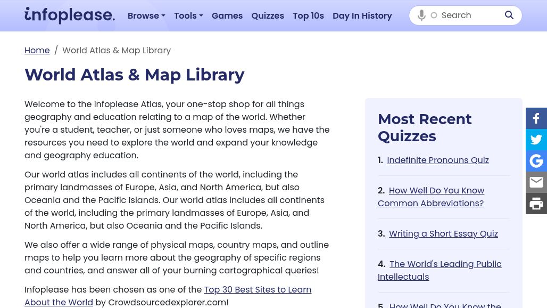The width and height of the screenshot is (547, 308).
Task: Share page via Facebook icon
Action: click(536, 118)
